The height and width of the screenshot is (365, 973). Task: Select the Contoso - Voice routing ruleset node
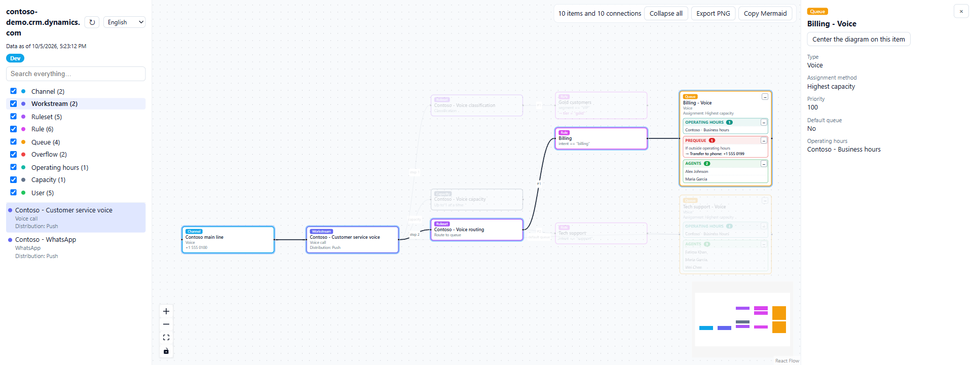pos(477,230)
